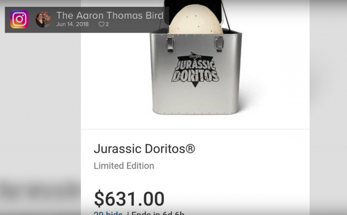Click the Limited Edition subtitle
Image resolution: width=347 pixels, height=215 pixels.
pyautogui.click(x=124, y=166)
